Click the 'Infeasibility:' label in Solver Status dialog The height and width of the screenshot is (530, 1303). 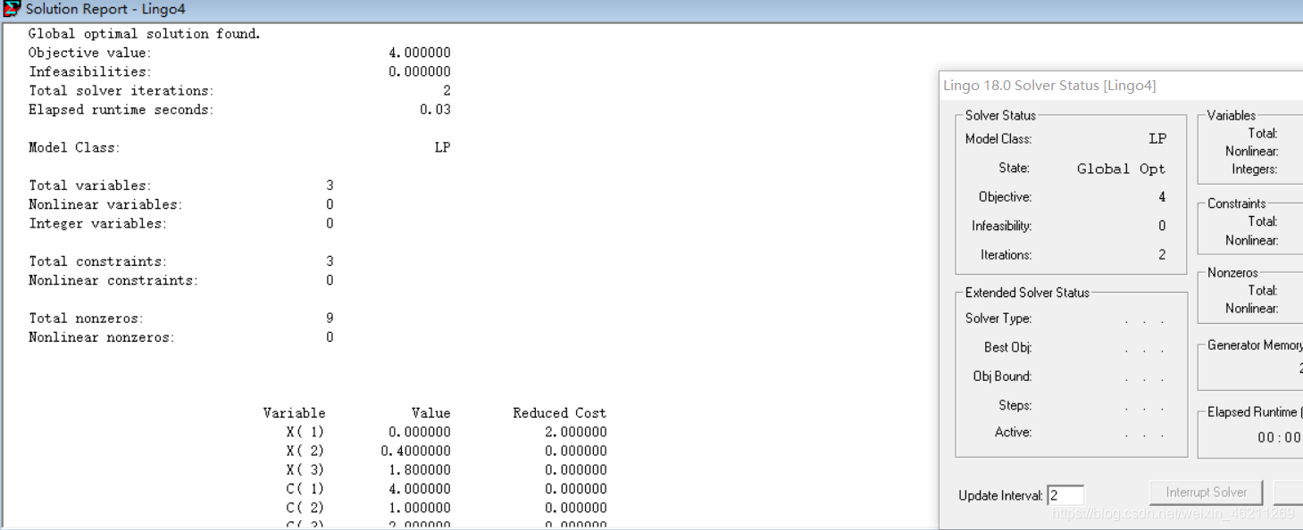[1002, 226]
